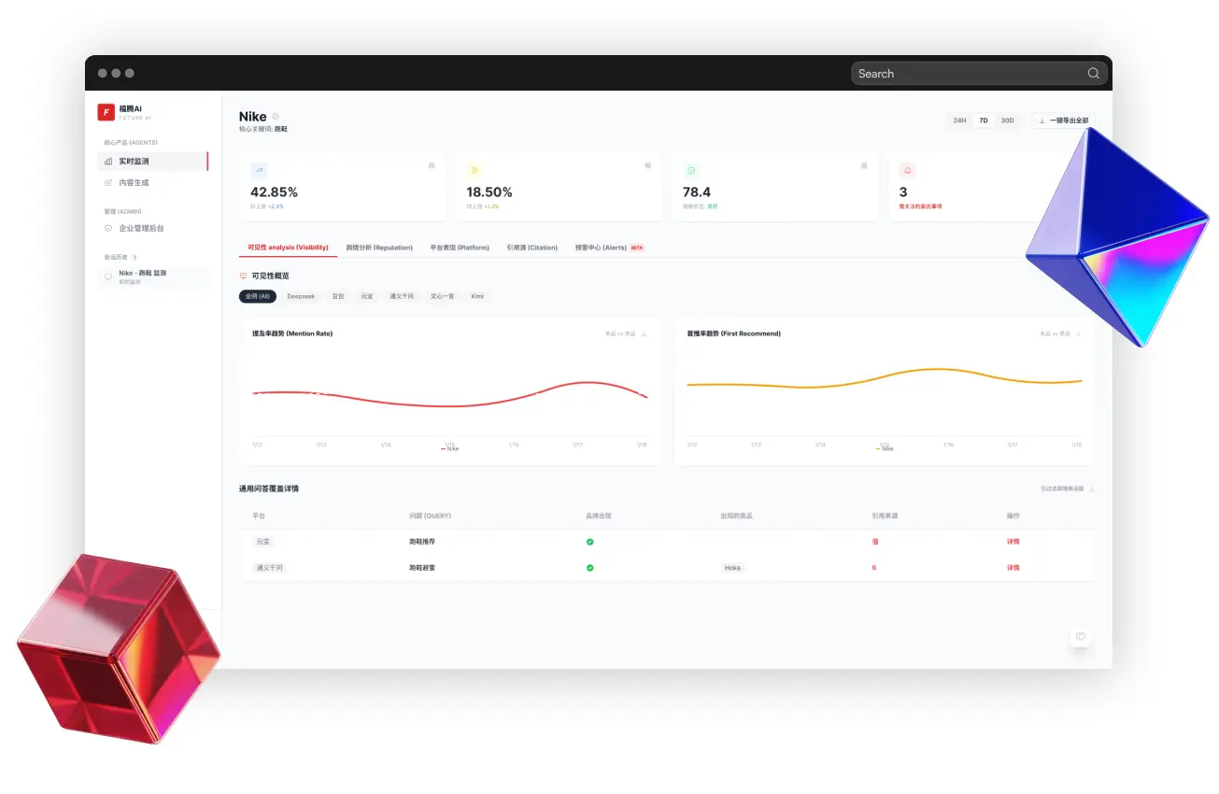The width and height of the screenshot is (1219, 794).
Task: Click the 跑鞋推荐 query cell
Action: pyautogui.click(x=422, y=542)
